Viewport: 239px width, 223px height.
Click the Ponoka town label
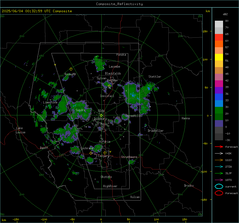point(121,55)
